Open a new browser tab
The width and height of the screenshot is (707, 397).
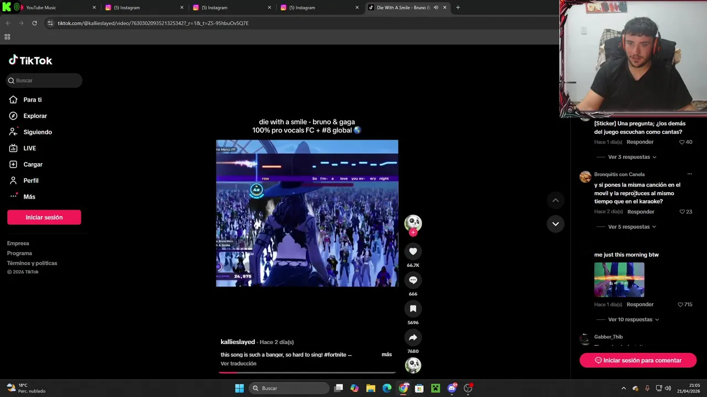[458, 8]
